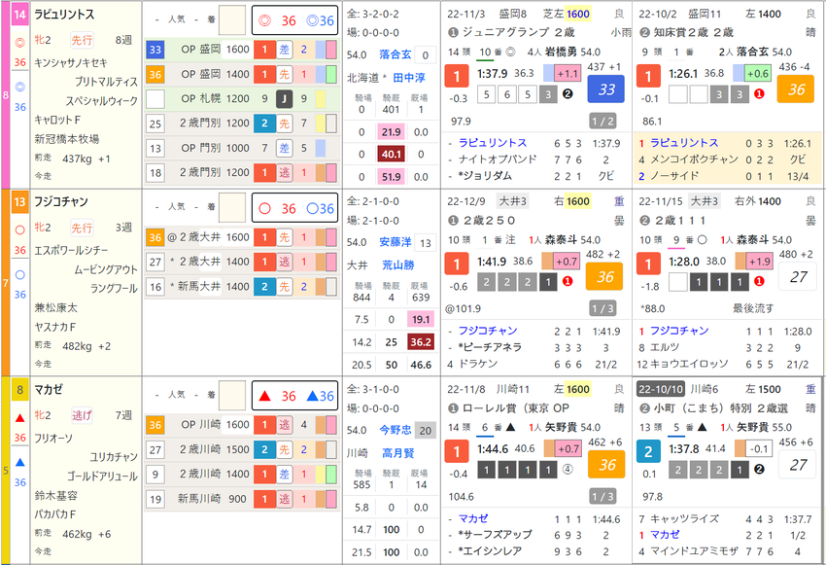Open jockey 落合玄 profile link beside 54.0
The image size is (826, 565).
(396, 54)
